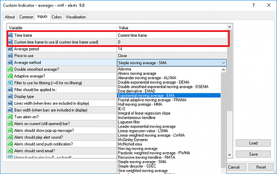Click the icon beside Alerts should show pop-up message?

[x=10, y=131]
